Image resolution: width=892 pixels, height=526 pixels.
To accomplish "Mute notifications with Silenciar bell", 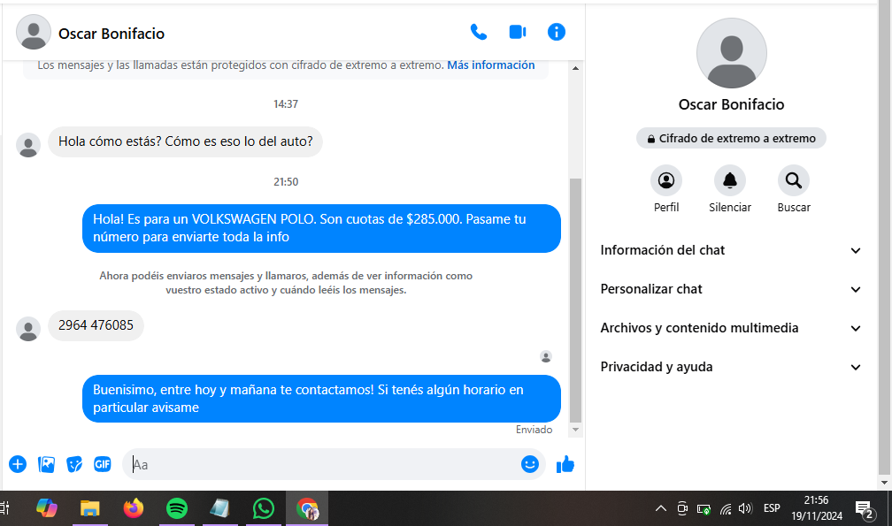I will (730, 181).
